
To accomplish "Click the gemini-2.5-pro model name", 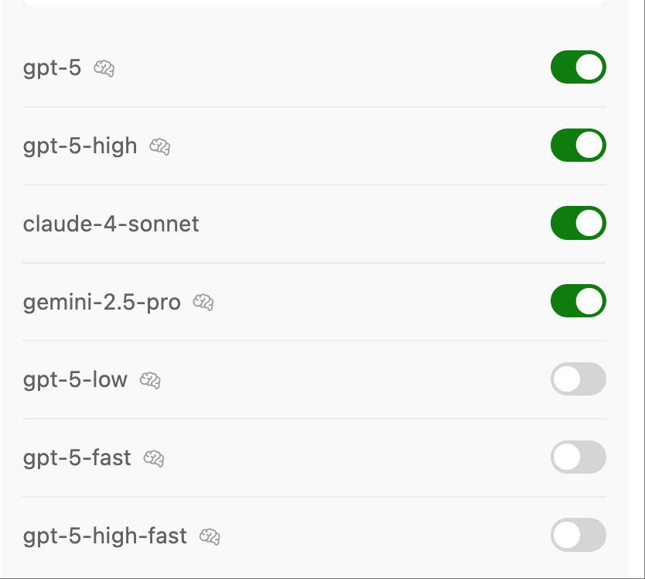I will (x=102, y=303).
